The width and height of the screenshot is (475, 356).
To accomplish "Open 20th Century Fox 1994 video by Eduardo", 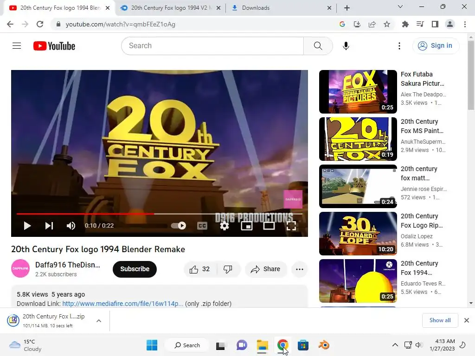I will pos(358,280).
